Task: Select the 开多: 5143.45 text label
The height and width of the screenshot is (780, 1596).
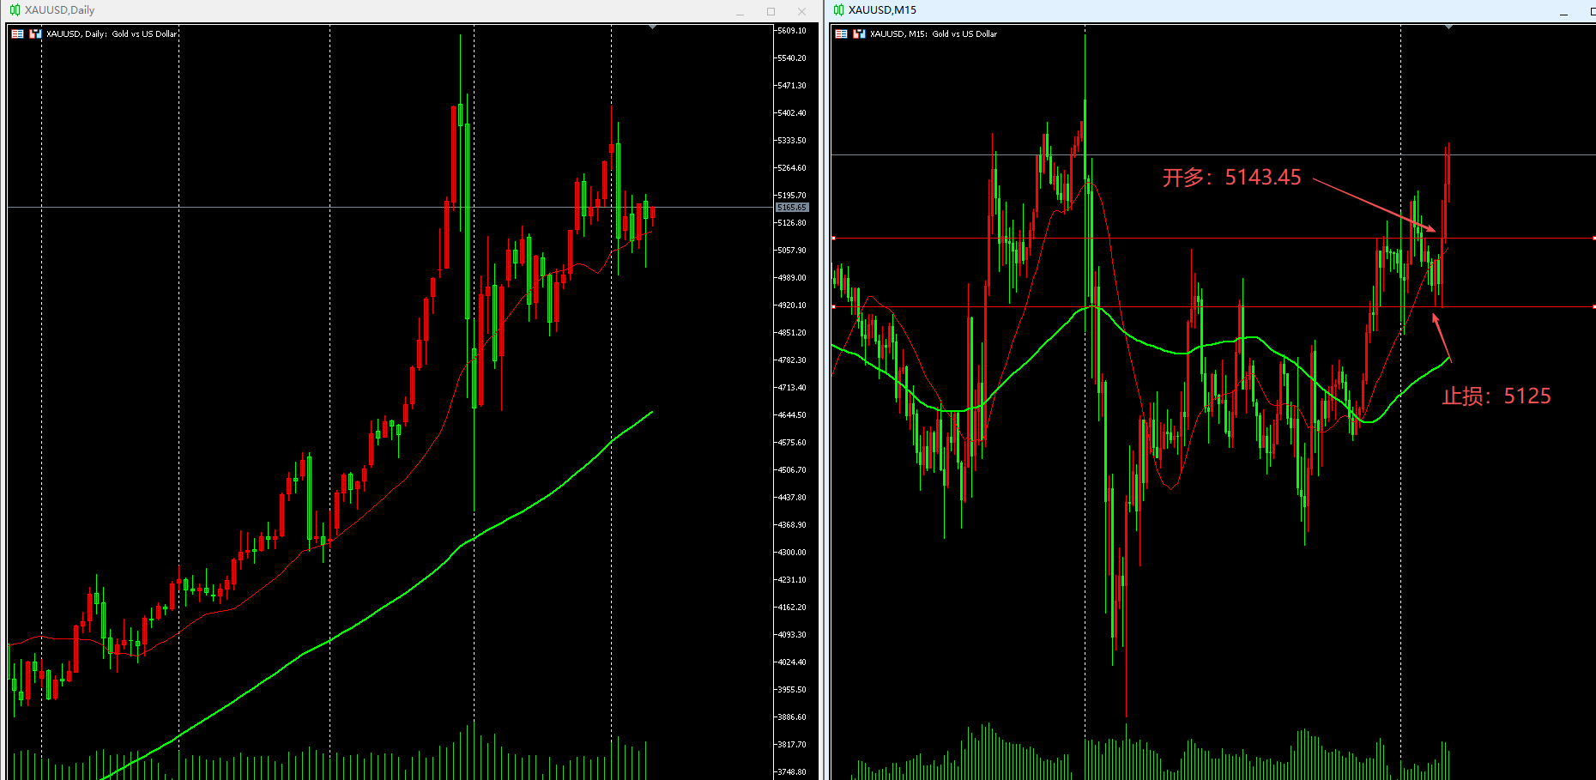Action: click(x=1231, y=178)
